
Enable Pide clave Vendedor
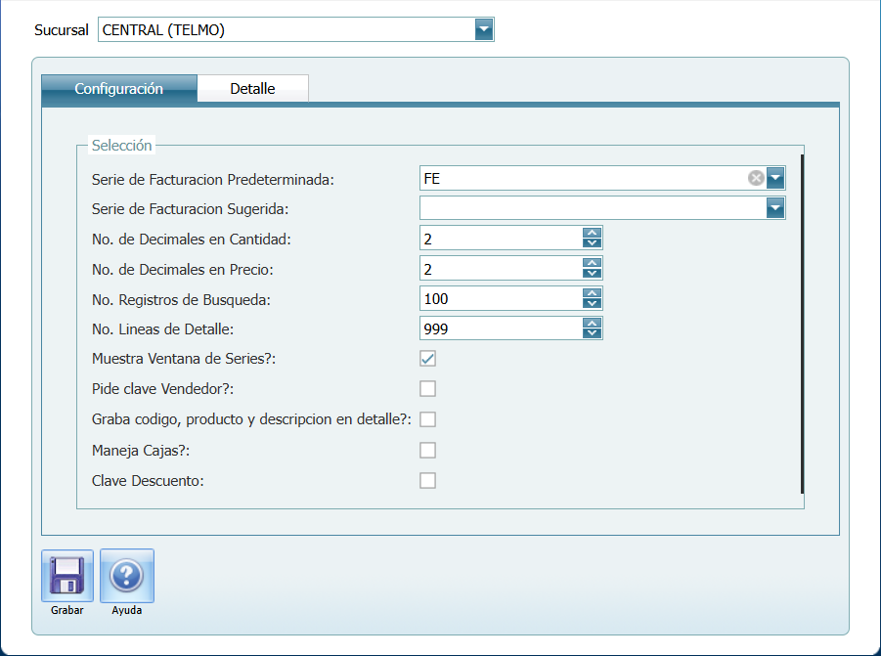tap(427, 388)
